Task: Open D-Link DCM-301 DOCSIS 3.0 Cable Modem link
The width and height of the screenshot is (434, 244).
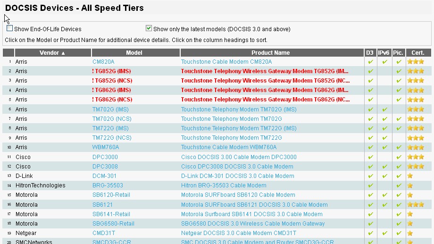Action: coord(237,176)
